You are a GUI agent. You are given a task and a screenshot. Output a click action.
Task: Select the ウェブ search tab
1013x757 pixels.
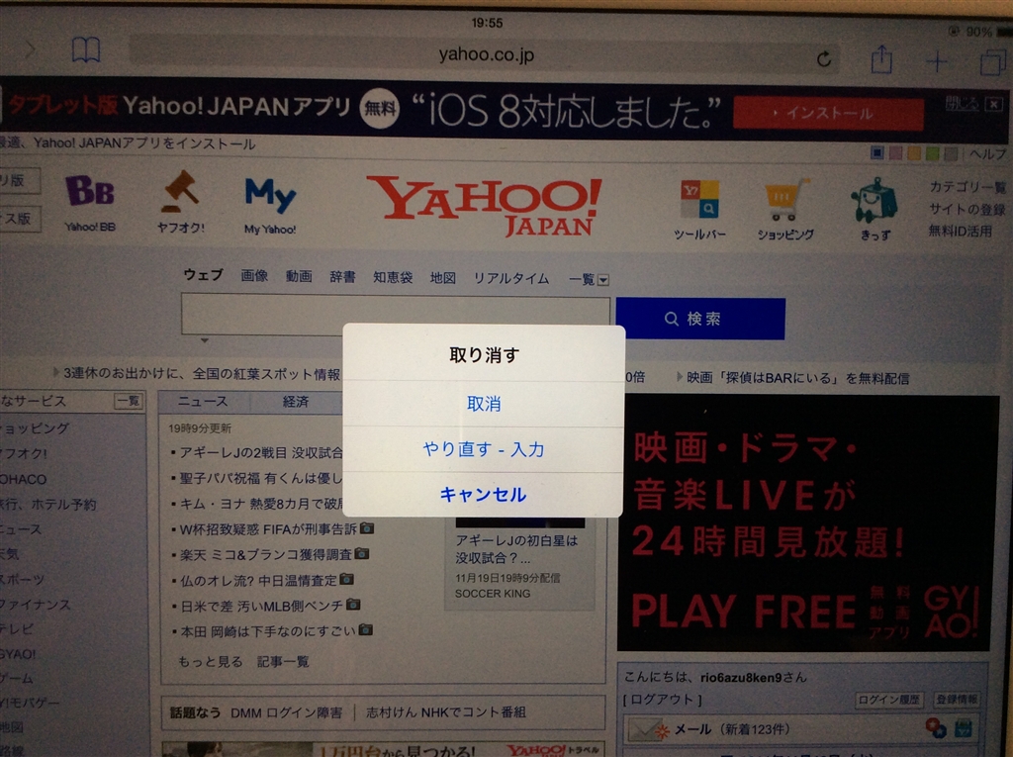[x=203, y=275]
